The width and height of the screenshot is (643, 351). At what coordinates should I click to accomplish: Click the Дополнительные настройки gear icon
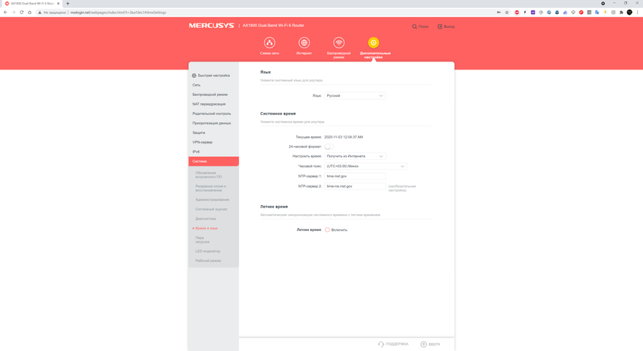pyautogui.click(x=373, y=43)
